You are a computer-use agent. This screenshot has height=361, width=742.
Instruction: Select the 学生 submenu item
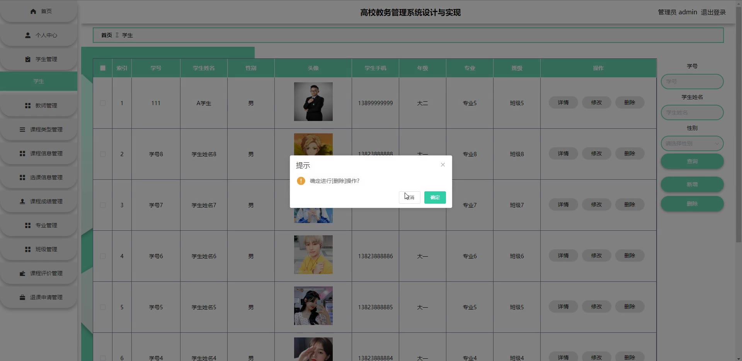click(39, 81)
